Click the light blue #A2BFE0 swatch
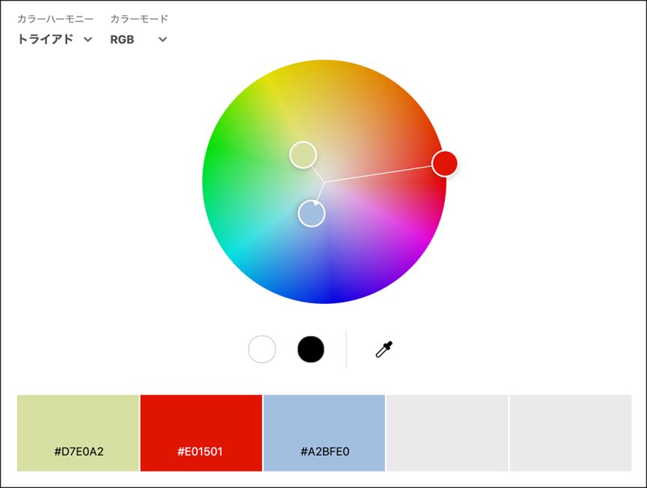Screen dimensions: 647x488 (x=324, y=433)
